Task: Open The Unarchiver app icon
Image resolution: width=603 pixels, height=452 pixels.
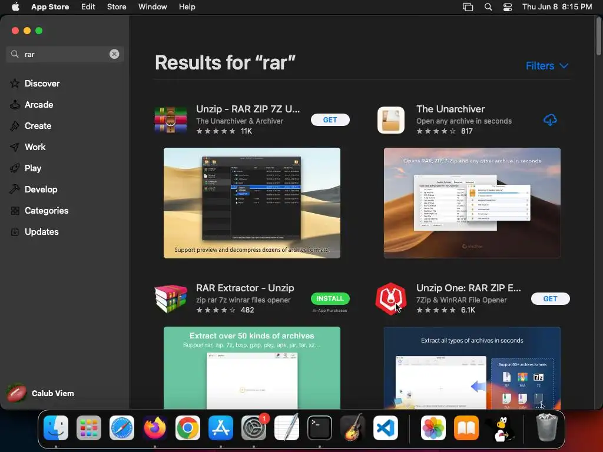Action: pos(391,120)
